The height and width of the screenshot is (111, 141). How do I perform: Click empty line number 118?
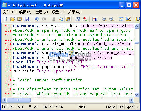click(8, 76)
